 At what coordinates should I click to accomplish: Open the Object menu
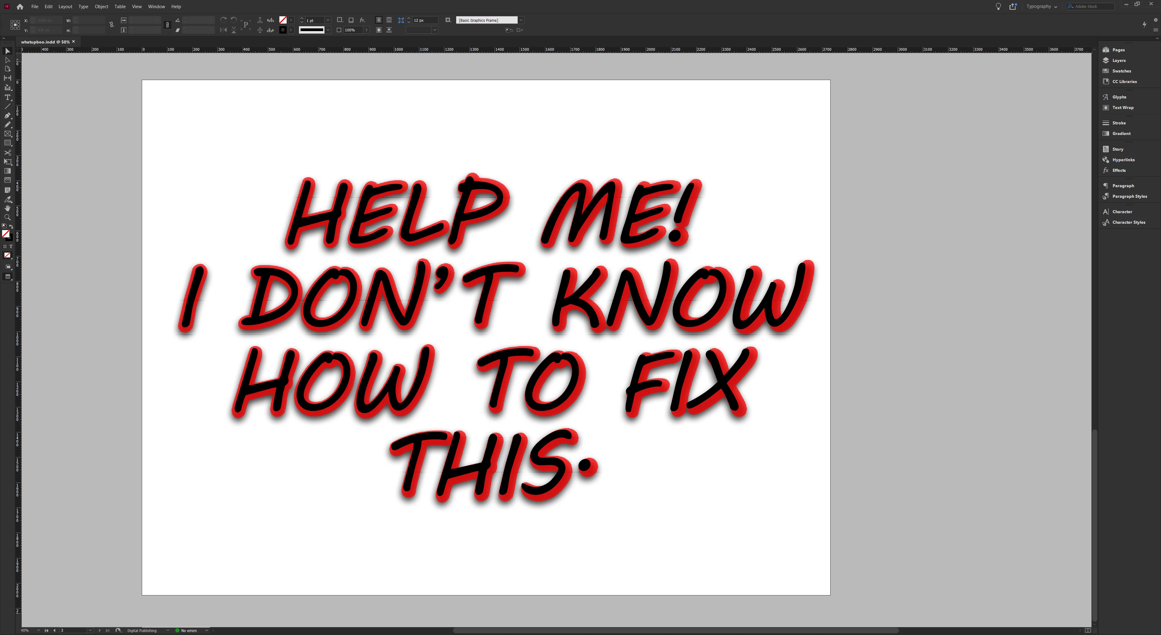[101, 6]
